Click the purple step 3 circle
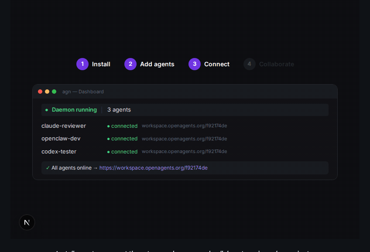This screenshot has width=370, height=252. (195, 64)
